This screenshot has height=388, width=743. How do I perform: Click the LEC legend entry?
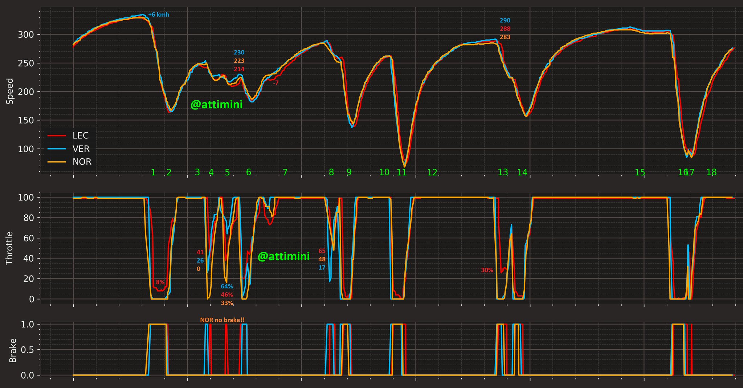[80, 135]
